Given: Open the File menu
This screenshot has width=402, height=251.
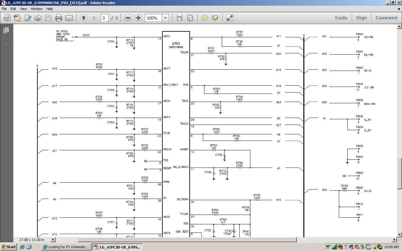Looking at the screenshot, I should [x=4, y=9].
